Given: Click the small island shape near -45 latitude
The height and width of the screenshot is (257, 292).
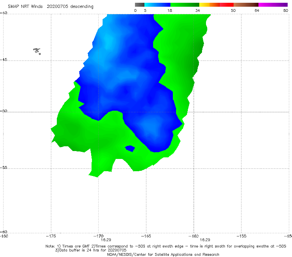Looking at the screenshot, I should click(x=37, y=51).
